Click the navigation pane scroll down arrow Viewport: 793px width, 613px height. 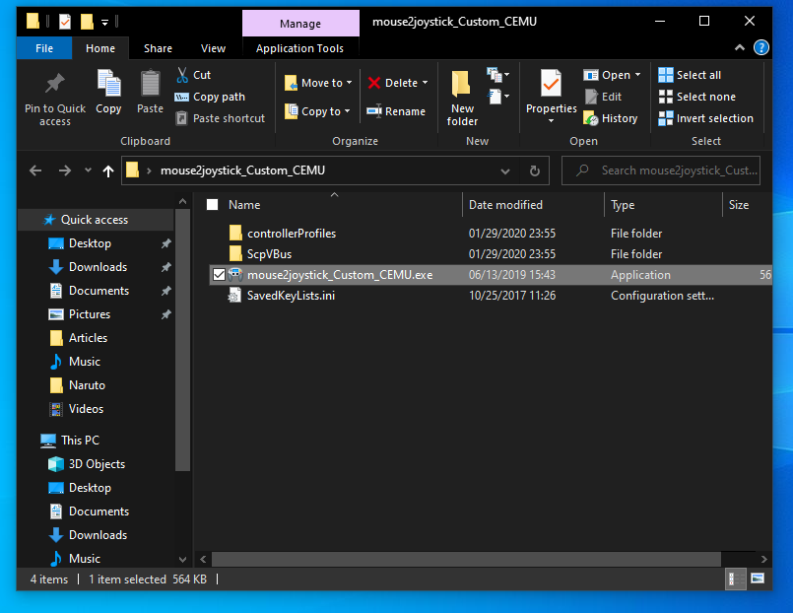tap(182, 560)
